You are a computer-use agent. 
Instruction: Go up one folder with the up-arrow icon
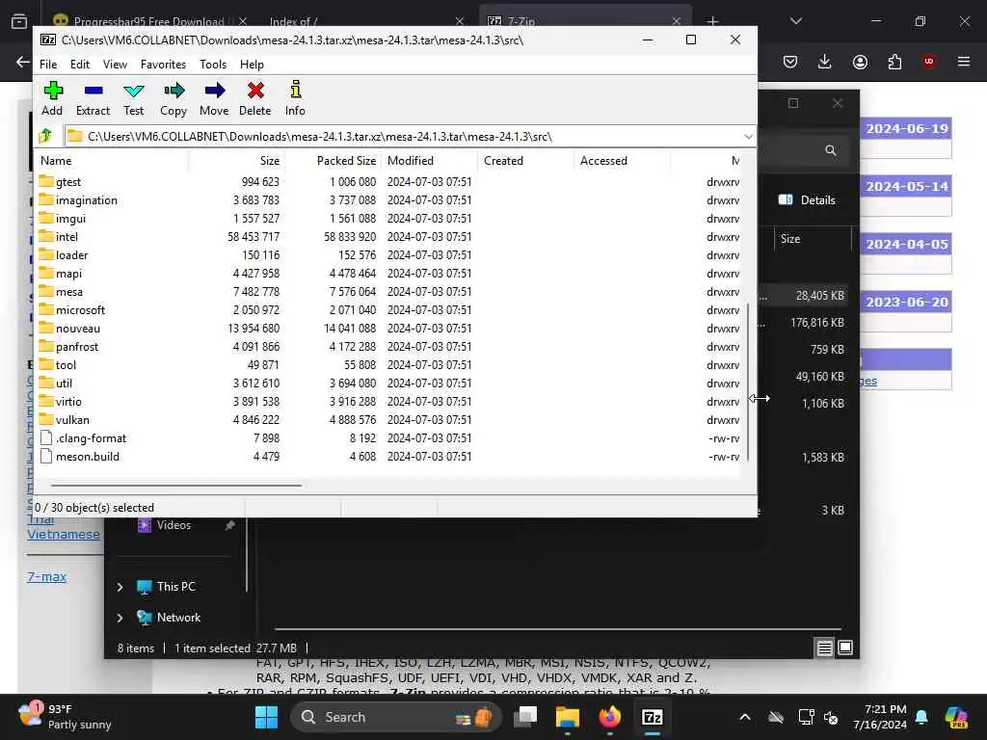[45, 136]
